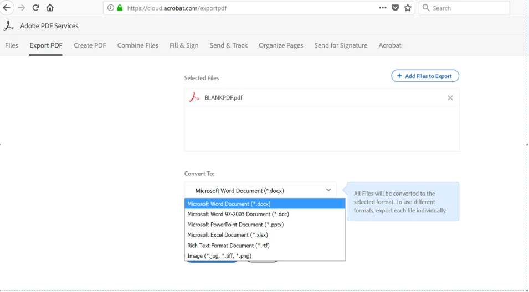Viewport: 529px width, 292px height.
Task: Open the Acrobat tab
Action: (390, 45)
